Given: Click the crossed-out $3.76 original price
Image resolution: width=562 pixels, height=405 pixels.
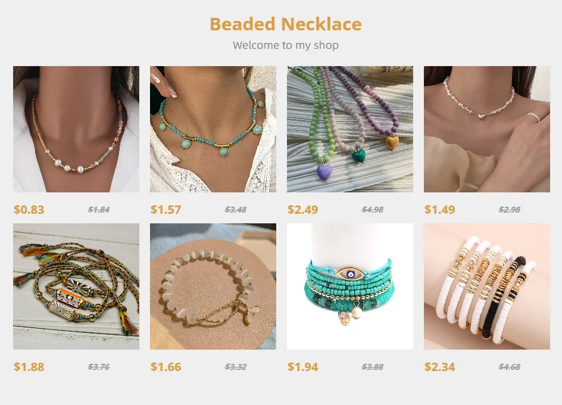Looking at the screenshot, I should click(99, 367).
